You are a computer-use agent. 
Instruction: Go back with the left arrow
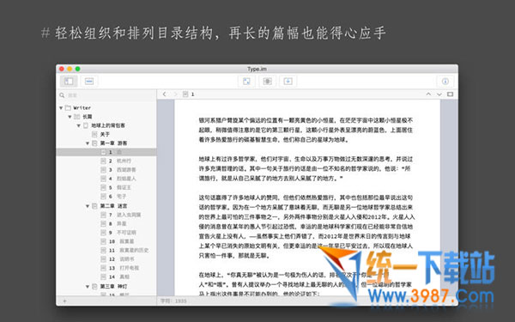(164, 94)
